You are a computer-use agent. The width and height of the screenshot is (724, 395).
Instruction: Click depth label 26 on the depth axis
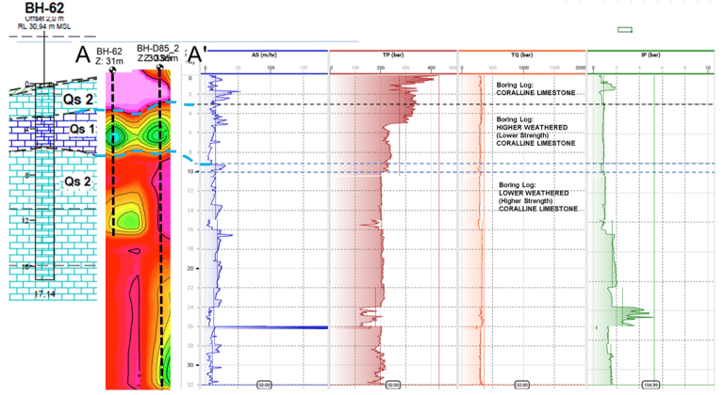[x=190, y=326]
